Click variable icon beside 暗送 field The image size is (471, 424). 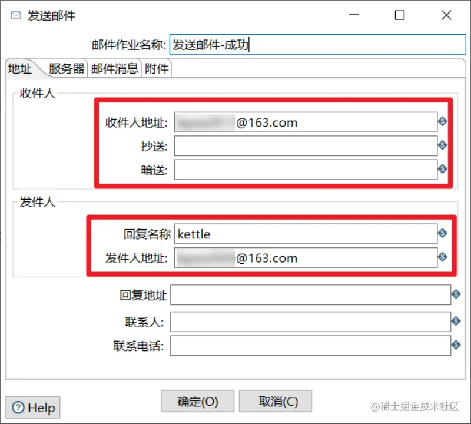(442, 169)
